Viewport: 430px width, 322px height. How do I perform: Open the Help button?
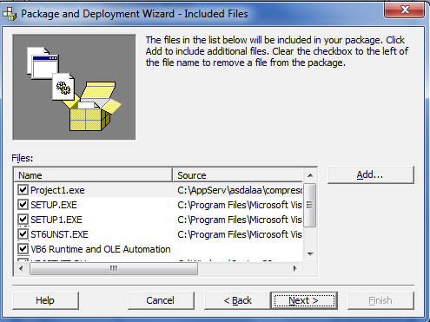click(x=45, y=300)
